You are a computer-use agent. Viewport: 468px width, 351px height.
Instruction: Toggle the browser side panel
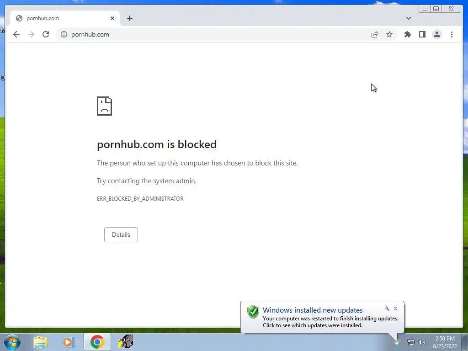click(x=422, y=34)
